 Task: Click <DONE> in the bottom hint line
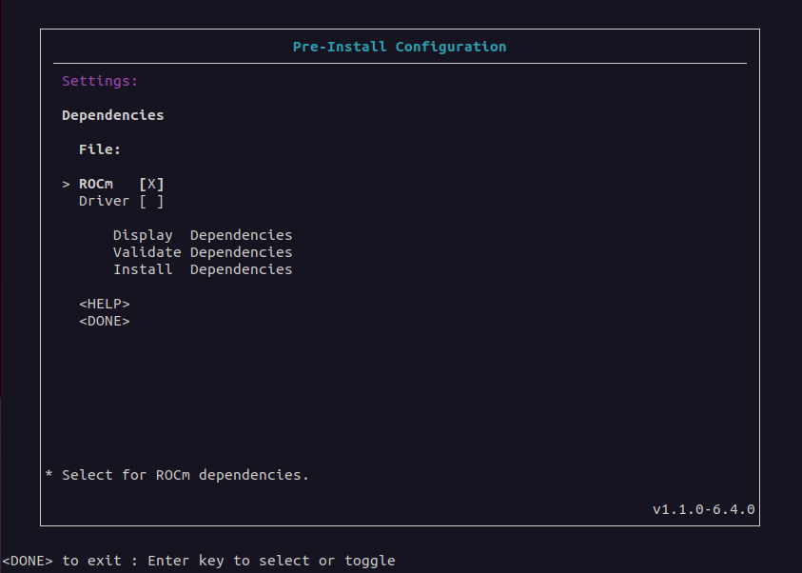(x=28, y=561)
